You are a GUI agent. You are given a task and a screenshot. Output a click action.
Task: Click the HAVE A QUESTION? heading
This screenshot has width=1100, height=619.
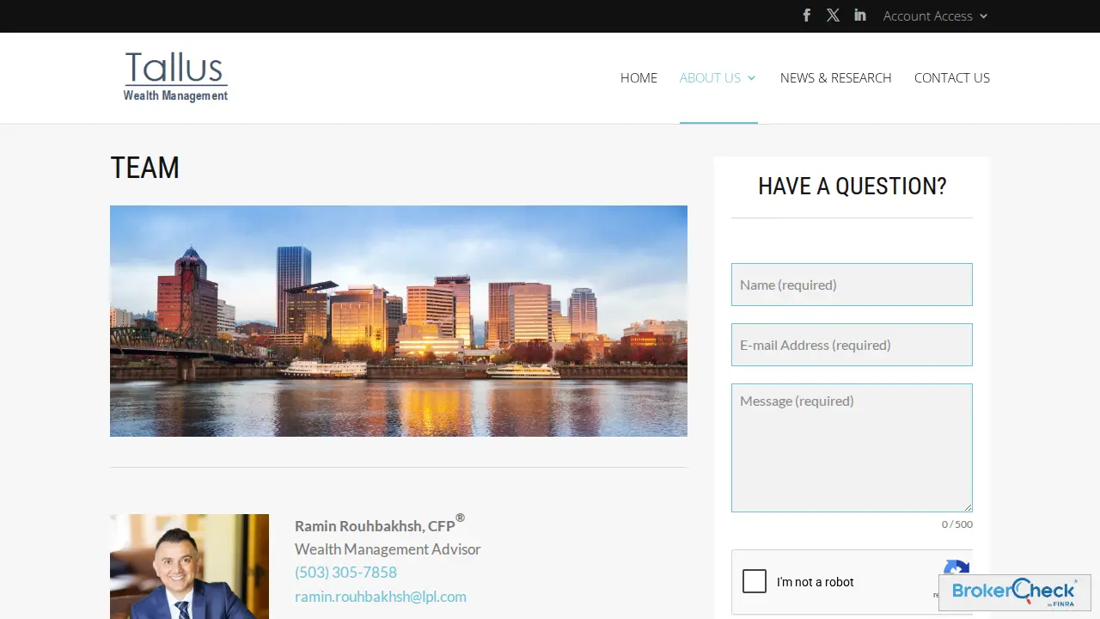click(x=852, y=186)
